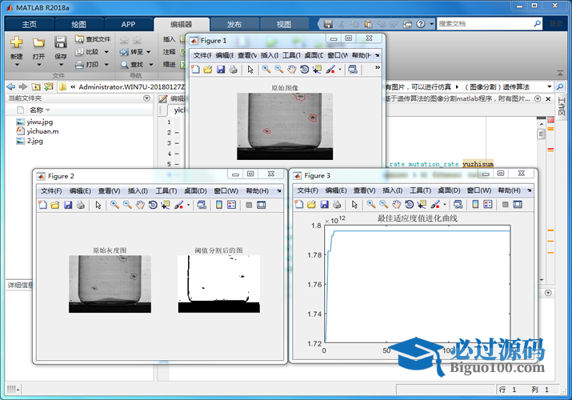Viewport: 572px width, 400px height.
Task: Click the print icon in Figure 1 toolbar
Action: tap(234, 70)
